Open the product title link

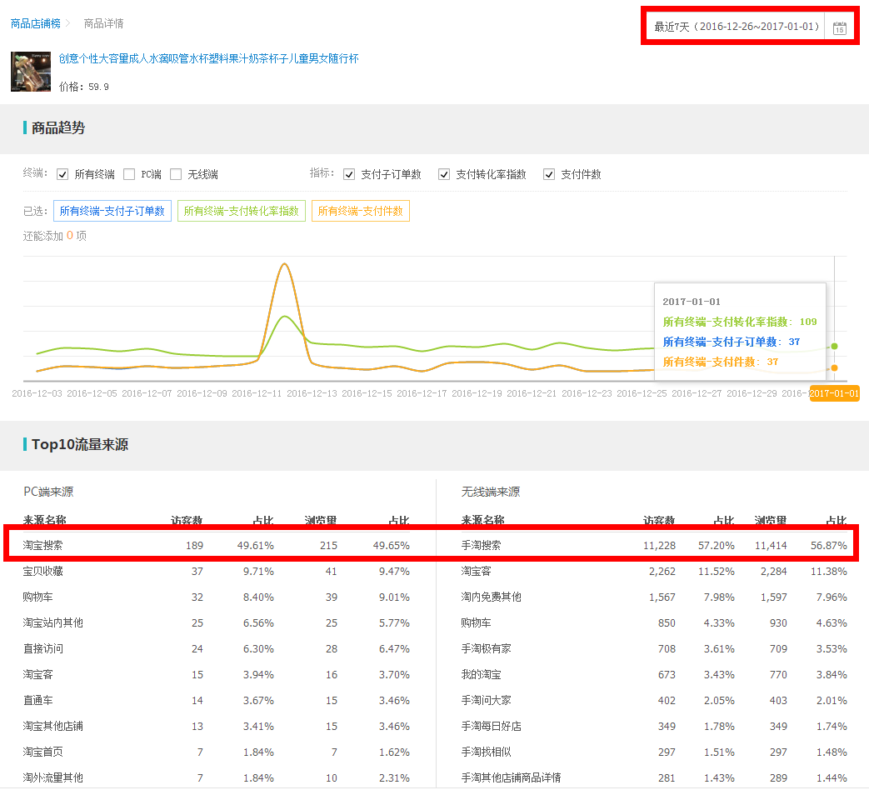208,58
